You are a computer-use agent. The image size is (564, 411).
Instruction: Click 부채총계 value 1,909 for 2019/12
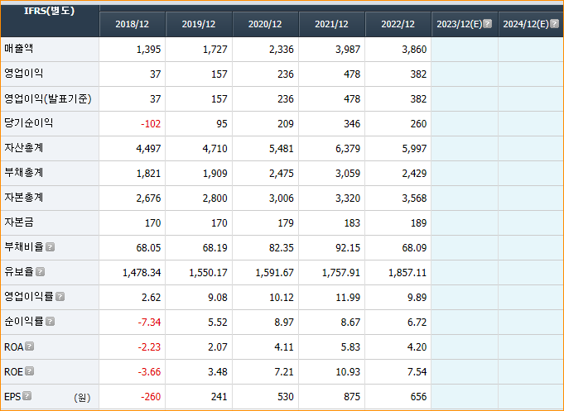[215, 174]
